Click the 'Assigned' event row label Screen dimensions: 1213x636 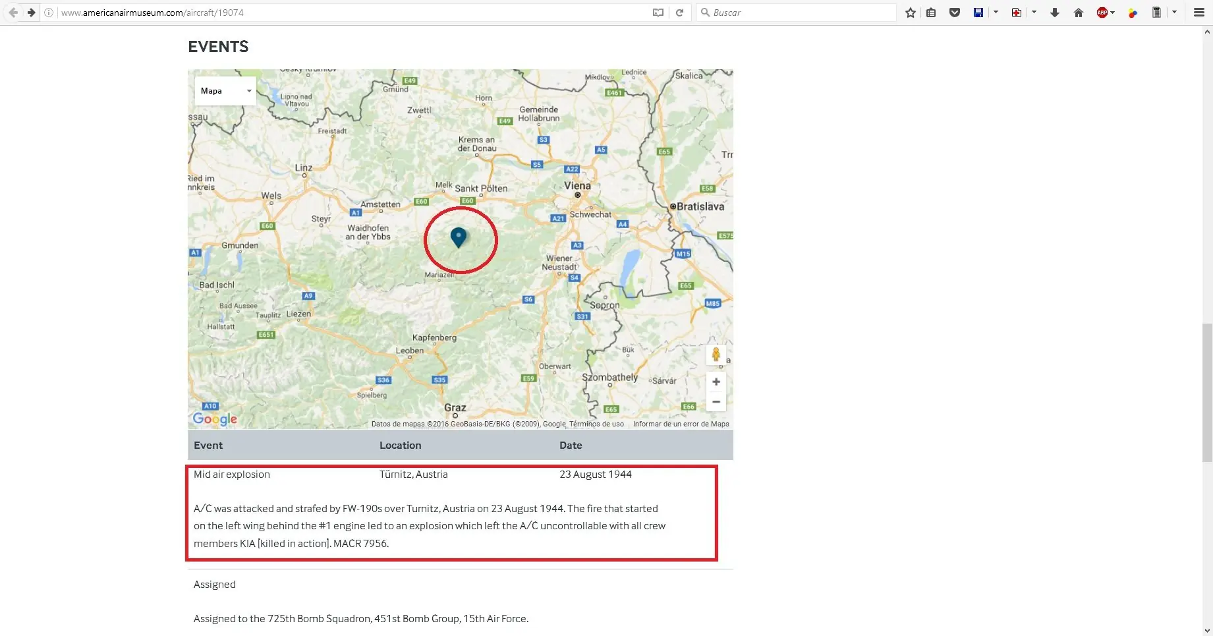point(215,585)
